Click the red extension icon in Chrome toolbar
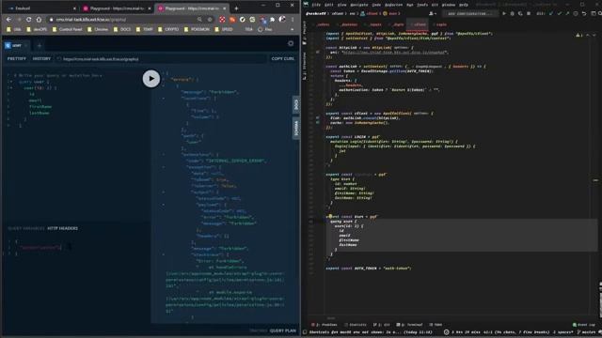Viewport: 602px width, 338px height. click(222, 20)
